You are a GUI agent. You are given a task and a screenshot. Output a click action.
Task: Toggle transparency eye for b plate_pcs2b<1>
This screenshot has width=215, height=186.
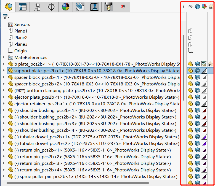point(211,64)
